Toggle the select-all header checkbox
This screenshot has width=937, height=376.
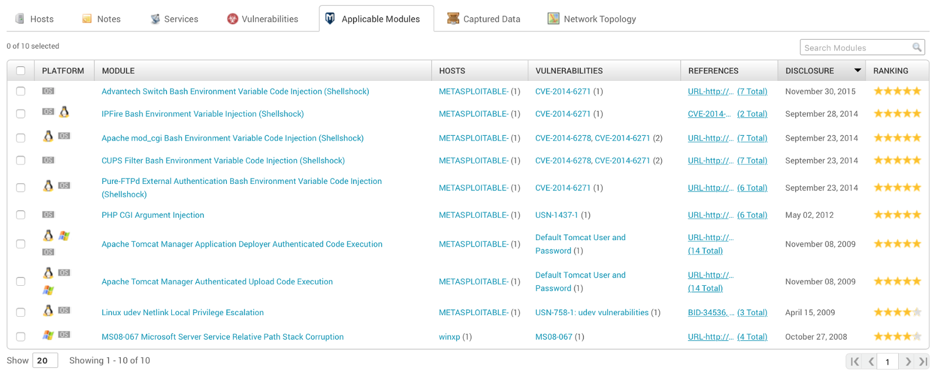pos(21,71)
